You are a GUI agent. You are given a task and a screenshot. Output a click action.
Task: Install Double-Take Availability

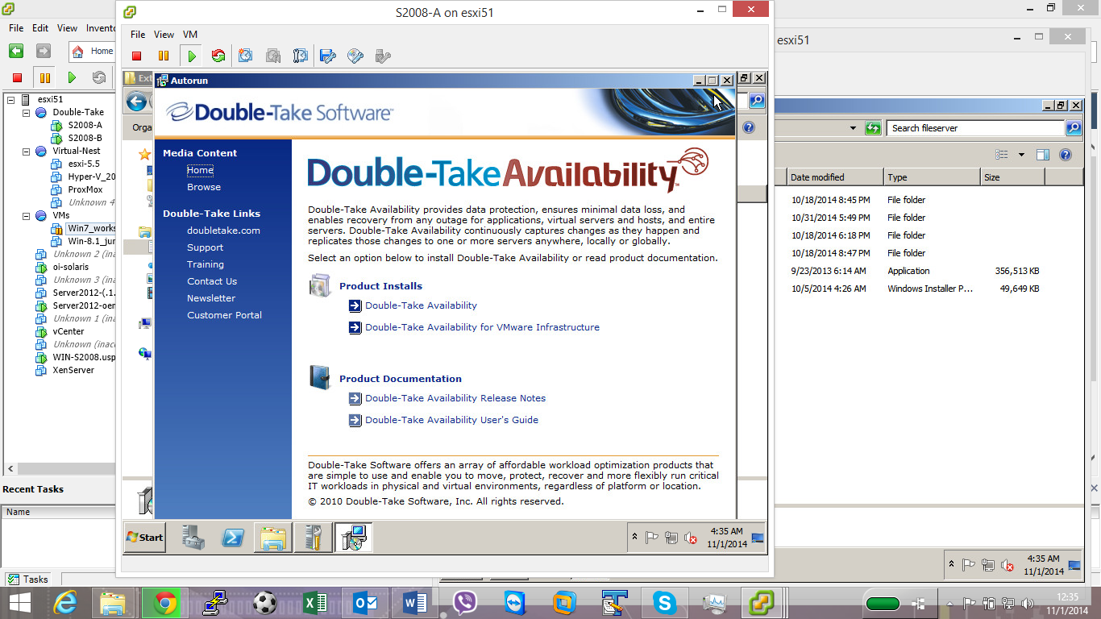pos(421,305)
